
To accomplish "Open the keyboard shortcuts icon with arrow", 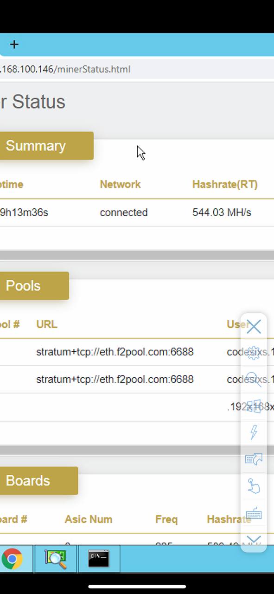I will [254, 459].
